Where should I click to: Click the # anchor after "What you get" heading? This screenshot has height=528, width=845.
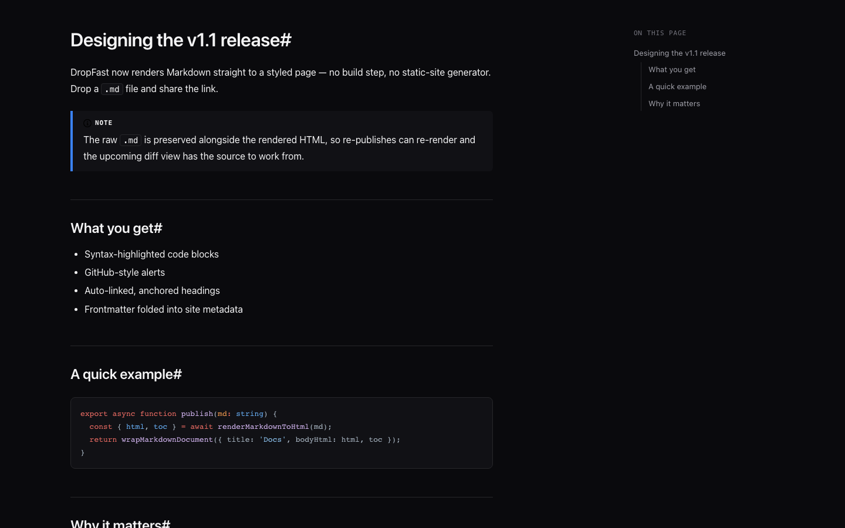coord(158,228)
